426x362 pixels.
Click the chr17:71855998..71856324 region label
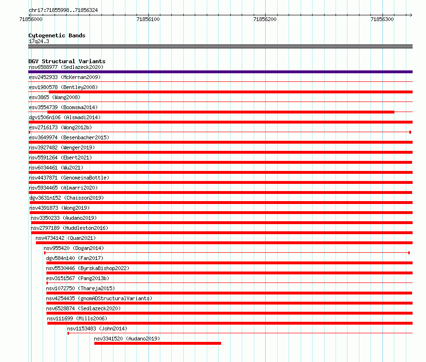63,11
